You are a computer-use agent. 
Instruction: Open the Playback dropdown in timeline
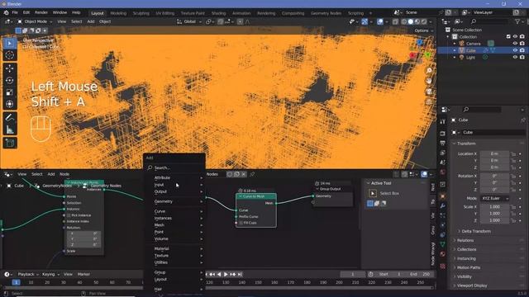(27, 275)
